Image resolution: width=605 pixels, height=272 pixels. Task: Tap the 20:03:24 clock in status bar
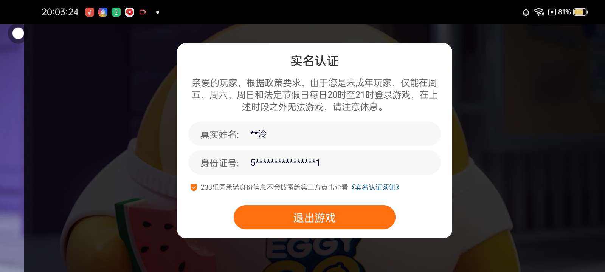coord(60,12)
